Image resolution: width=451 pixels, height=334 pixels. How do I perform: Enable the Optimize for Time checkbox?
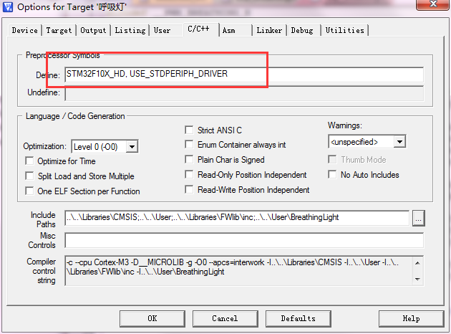point(30,161)
